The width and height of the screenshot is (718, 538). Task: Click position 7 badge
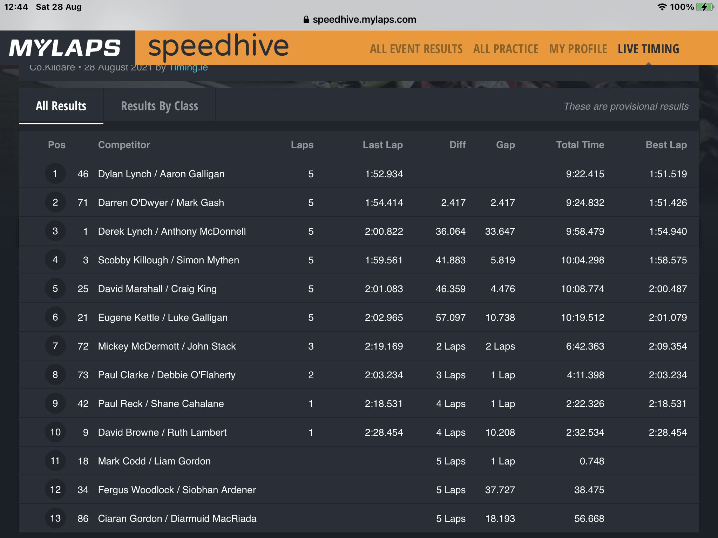[55, 346]
